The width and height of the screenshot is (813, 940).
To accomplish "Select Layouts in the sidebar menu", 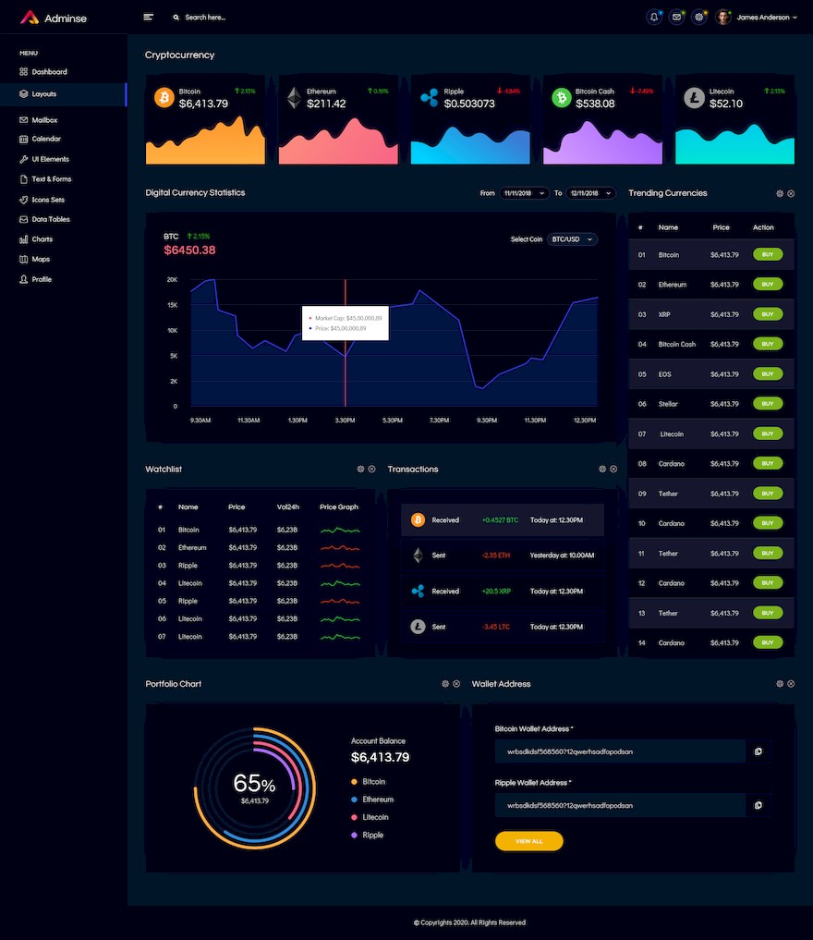I will pos(63,94).
